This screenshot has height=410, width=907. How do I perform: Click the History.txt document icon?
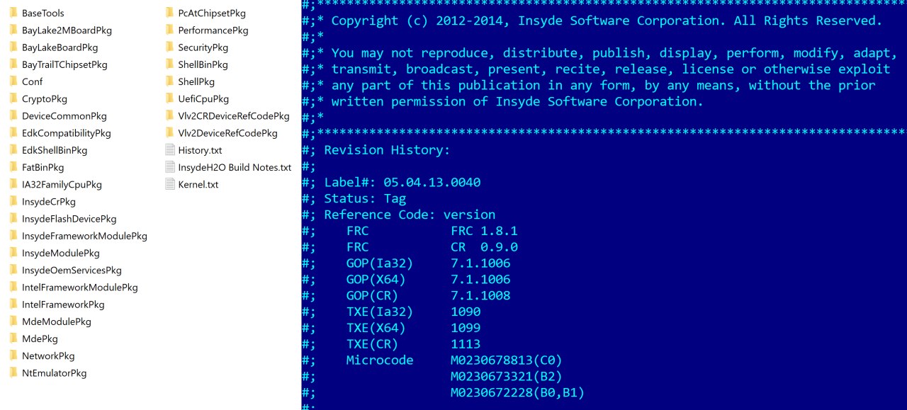[169, 150]
